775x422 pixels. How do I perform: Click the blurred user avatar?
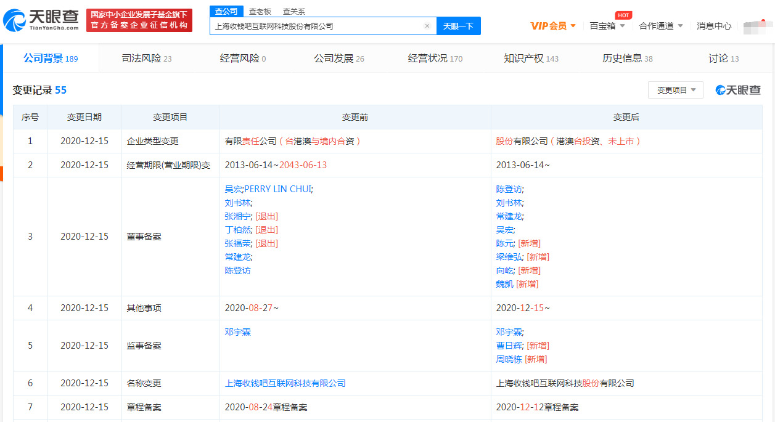pyautogui.click(x=755, y=26)
